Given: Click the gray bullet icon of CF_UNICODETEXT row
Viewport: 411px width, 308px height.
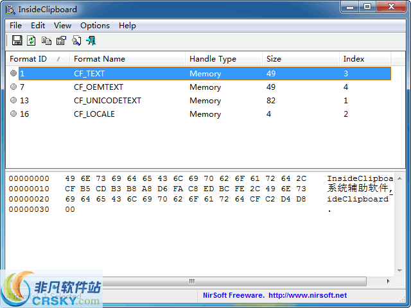Looking at the screenshot, I should (x=13, y=100).
